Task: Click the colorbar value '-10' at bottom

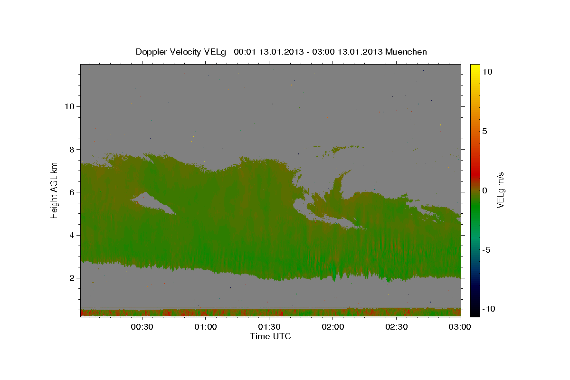Action: (x=489, y=309)
